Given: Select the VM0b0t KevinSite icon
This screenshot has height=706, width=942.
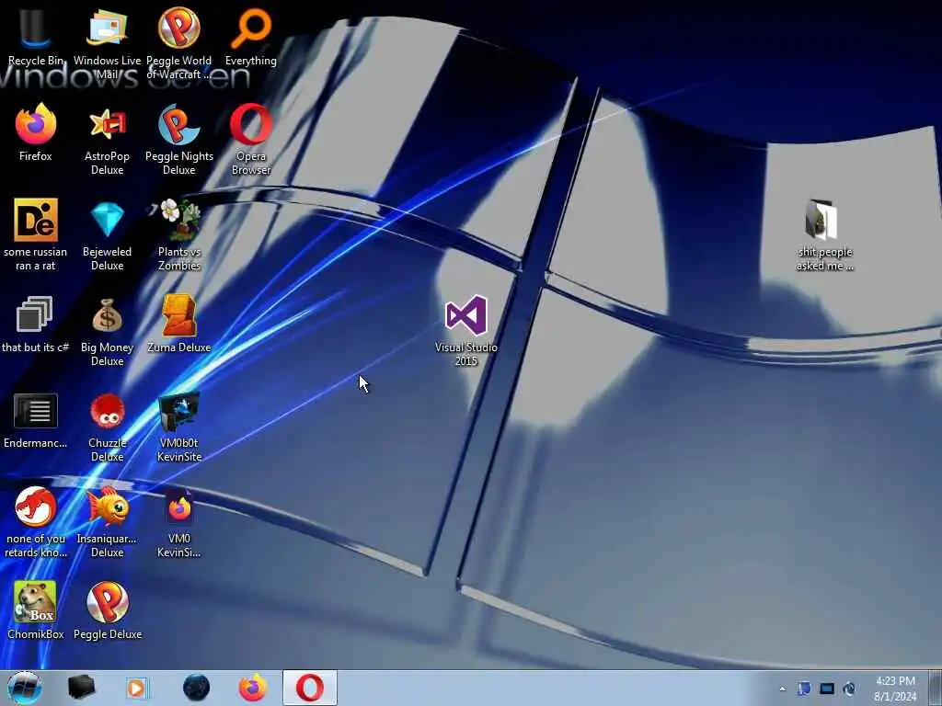Looking at the screenshot, I should click(179, 412).
